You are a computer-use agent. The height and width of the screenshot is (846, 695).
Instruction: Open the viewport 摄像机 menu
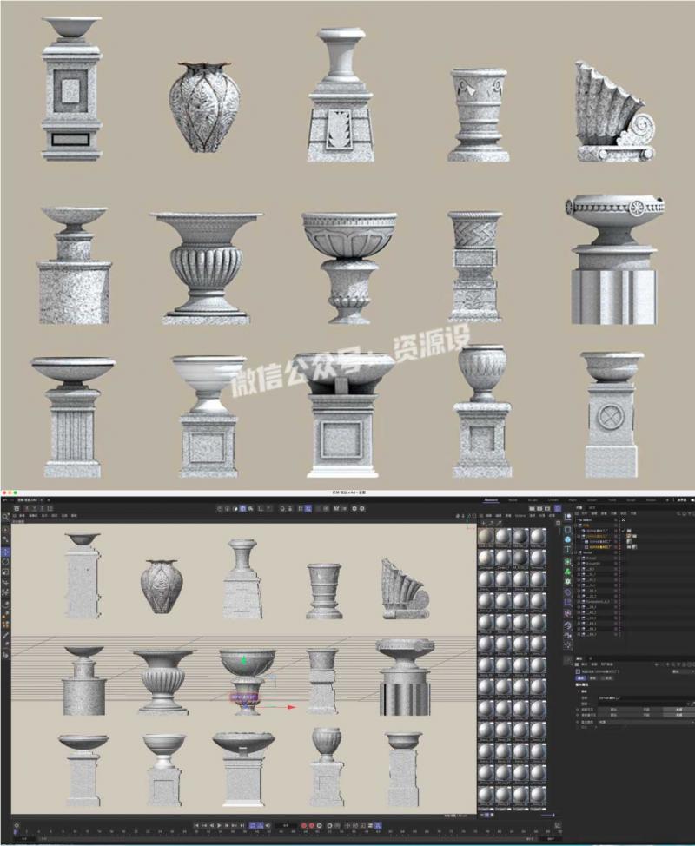pyautogui.click(x=34, y=515)
